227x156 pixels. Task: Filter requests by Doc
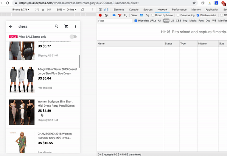pyautogui.click(x=208, y=21)
